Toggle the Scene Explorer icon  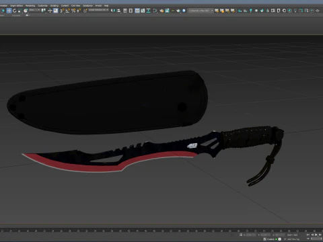point(125,11)
